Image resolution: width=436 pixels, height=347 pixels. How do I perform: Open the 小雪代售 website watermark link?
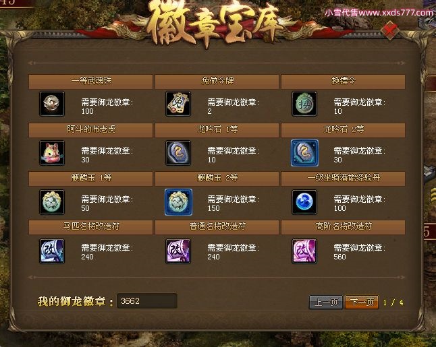(379, 13)
